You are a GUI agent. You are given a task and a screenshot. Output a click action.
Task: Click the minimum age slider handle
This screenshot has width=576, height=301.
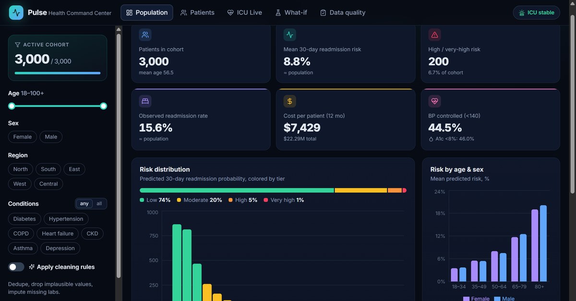pos(12,106)
